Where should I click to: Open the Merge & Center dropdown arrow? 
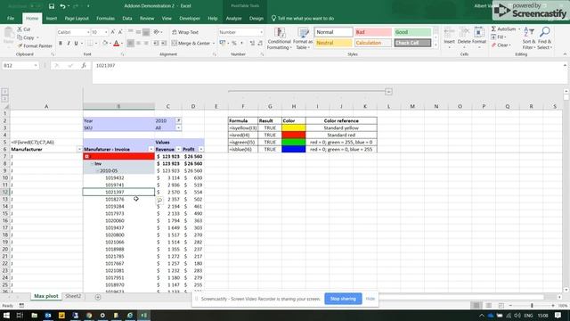pos(214,44)
